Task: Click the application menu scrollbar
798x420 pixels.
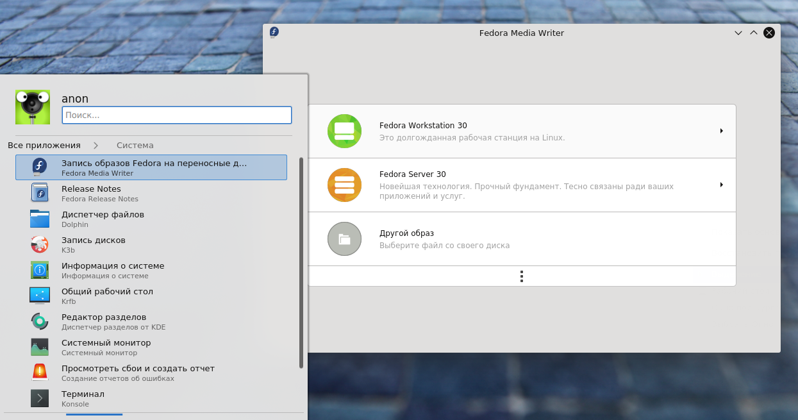Action: 301,263
